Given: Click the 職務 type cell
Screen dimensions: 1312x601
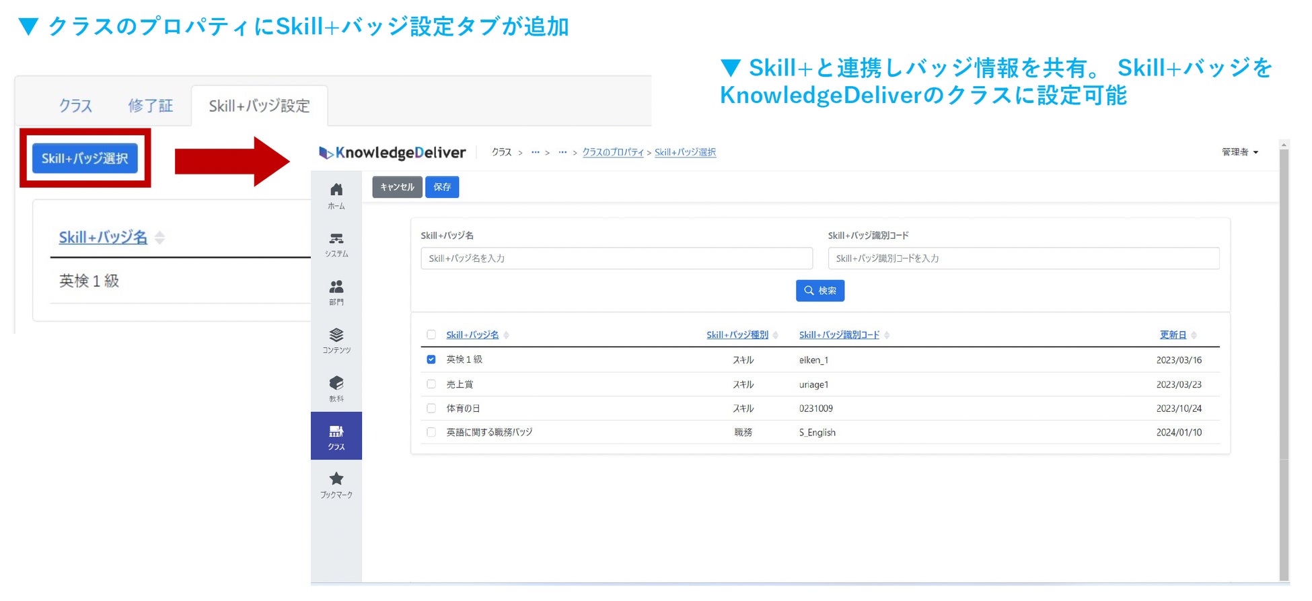Looking at the screenshot, I should pyautogui.click(x=743, y=433).
